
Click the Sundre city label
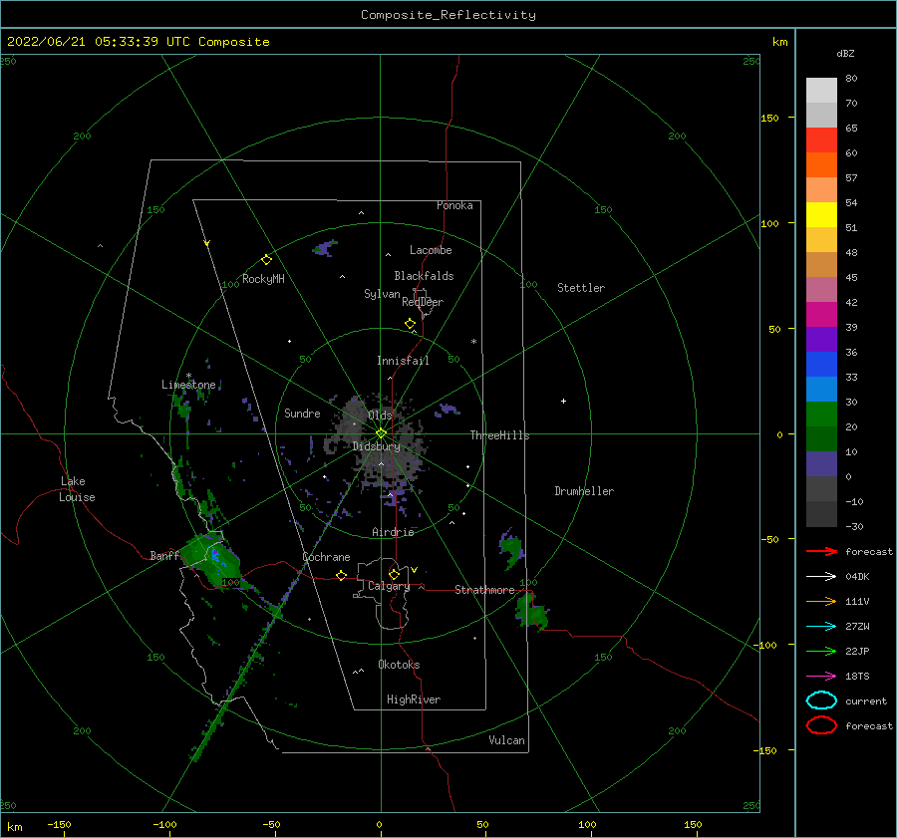[302, 413]
